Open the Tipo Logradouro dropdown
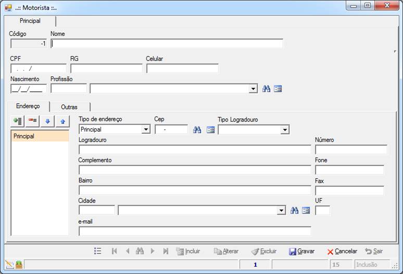Screen dimensions: 403x274 click(285, 130)
